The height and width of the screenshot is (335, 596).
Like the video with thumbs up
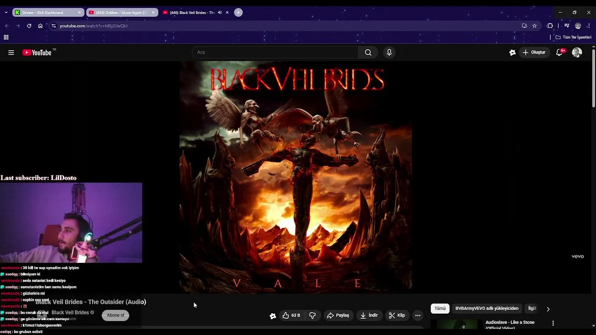click(291, 315)
